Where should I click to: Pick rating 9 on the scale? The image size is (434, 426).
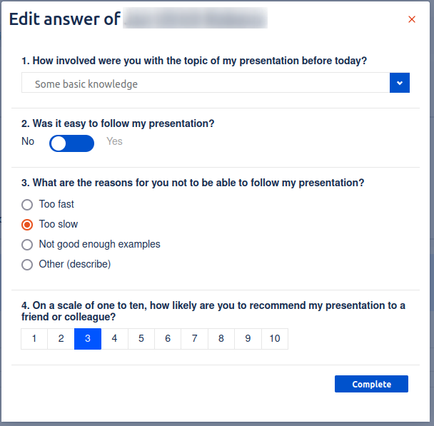pyautogui.click(x=248, y=338)
